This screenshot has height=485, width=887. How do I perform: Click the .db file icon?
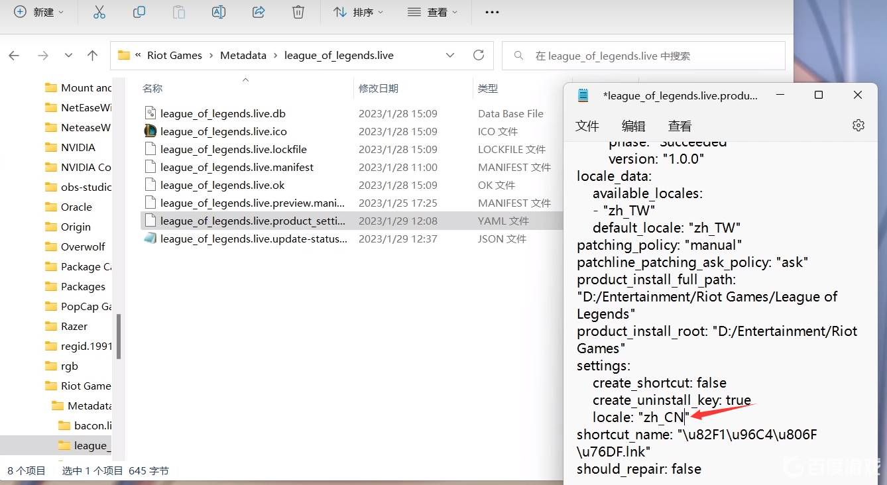point(150,113)
